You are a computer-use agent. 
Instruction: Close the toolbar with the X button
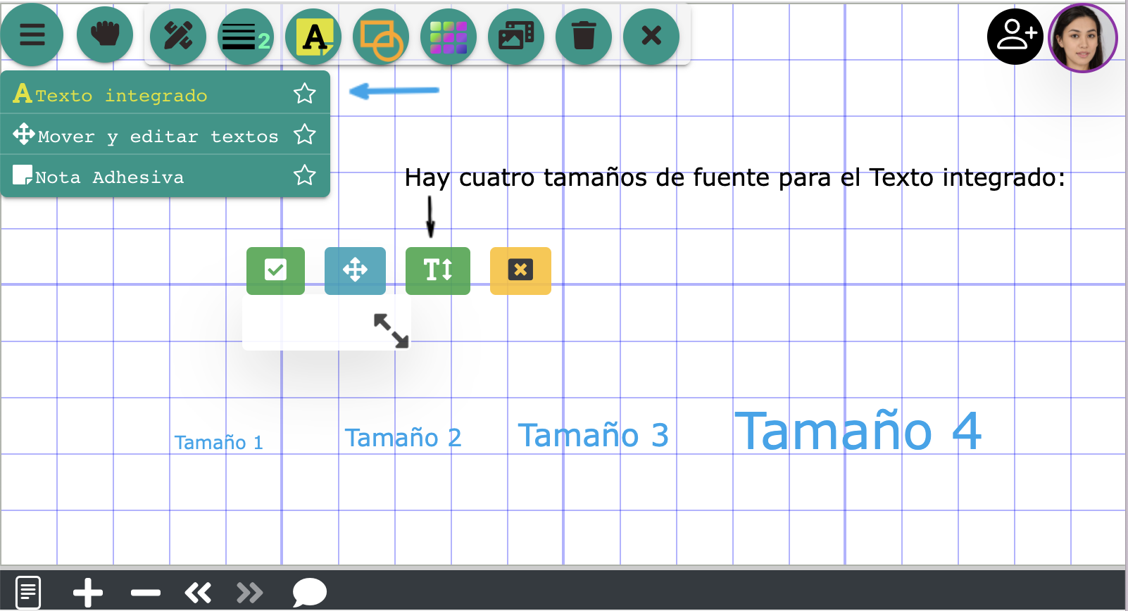[x=651, y=37]
